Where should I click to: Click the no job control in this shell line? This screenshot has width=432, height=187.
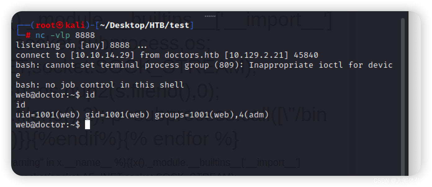click(100, 85)
